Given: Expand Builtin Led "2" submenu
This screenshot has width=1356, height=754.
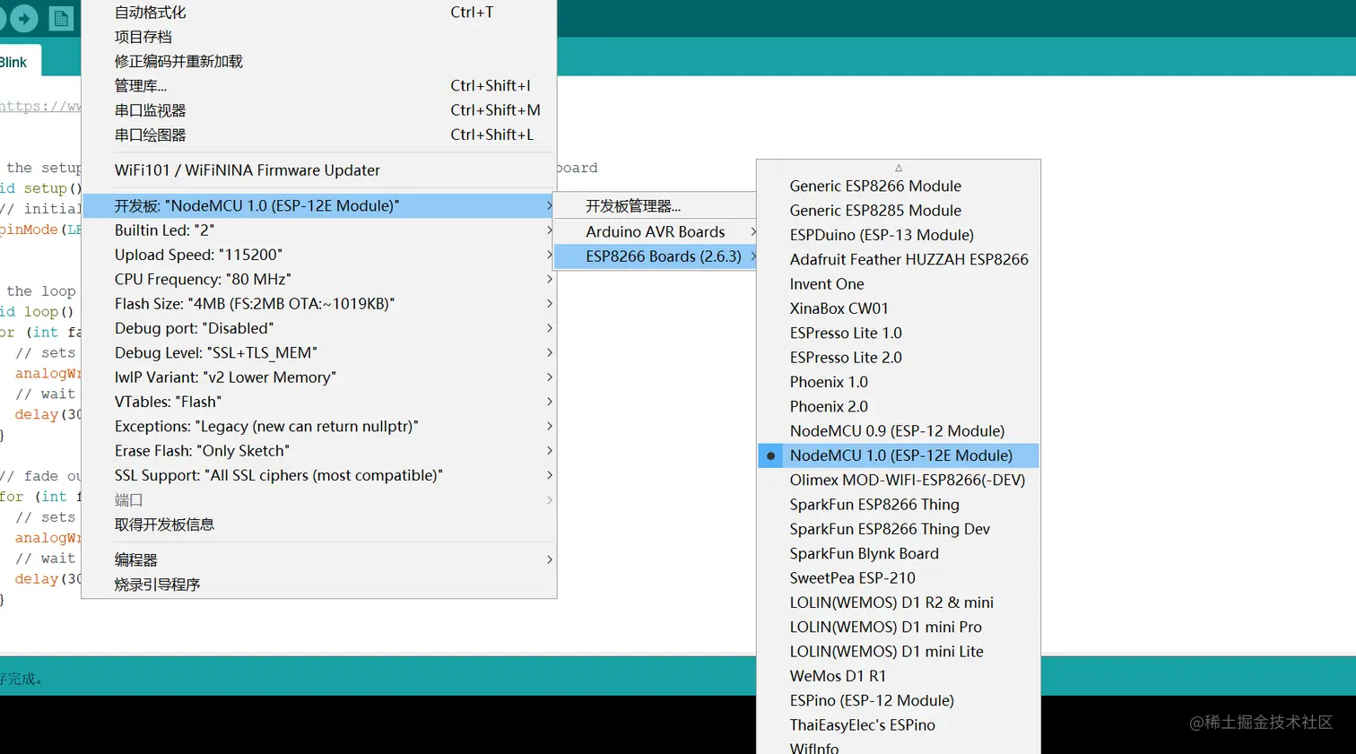Looking at the screenshot, I should [x=318, y=230].
